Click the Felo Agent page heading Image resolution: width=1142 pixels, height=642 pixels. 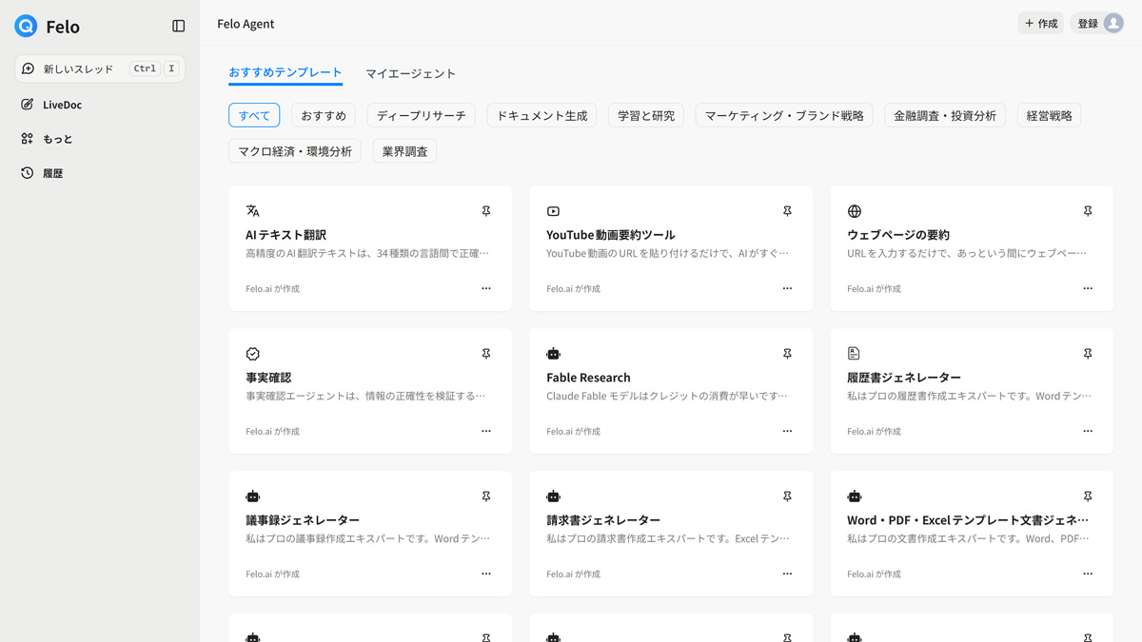pyautogui.click(x=246, y=24)
